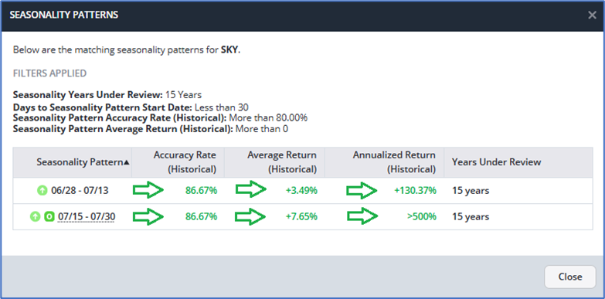Screen dimensions: 605x299
Task: Select the 86.67% accuracy value in first row
Action: 201,190
